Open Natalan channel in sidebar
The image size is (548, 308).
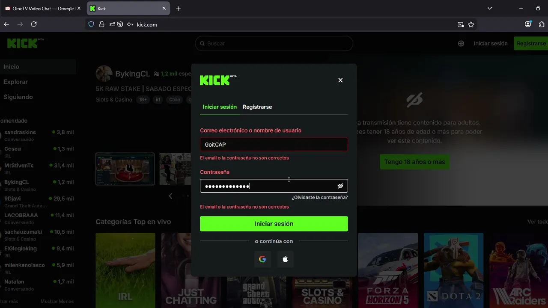38,285
